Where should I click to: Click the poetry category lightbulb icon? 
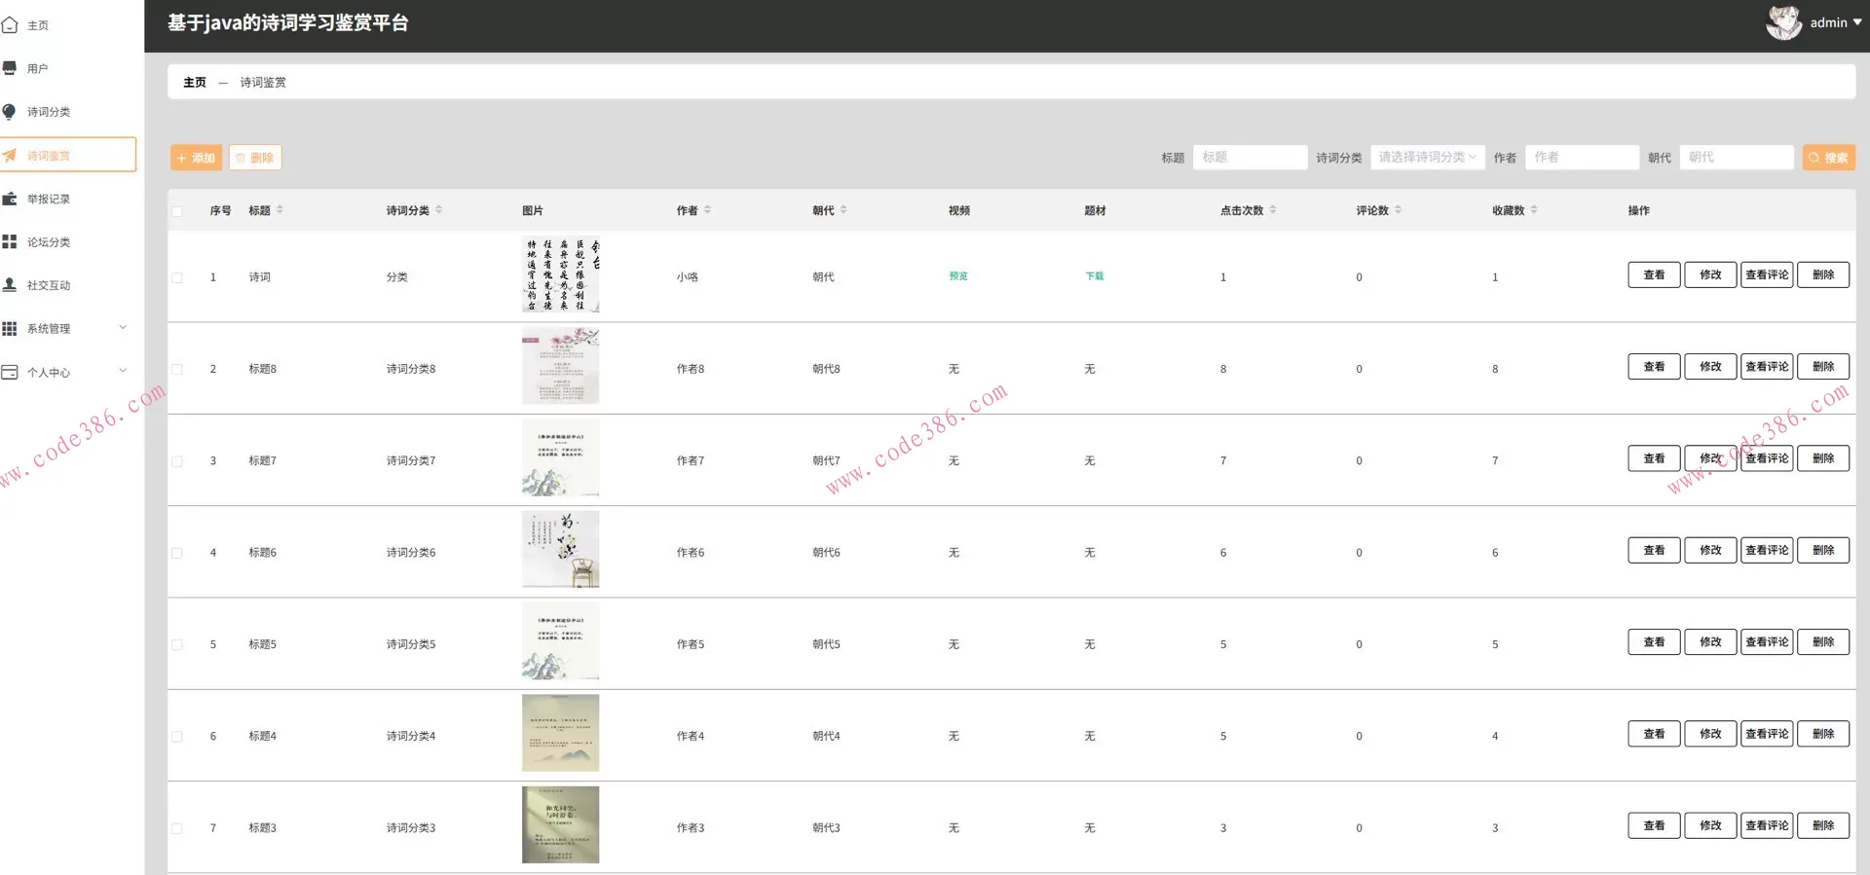pos(10,112)
